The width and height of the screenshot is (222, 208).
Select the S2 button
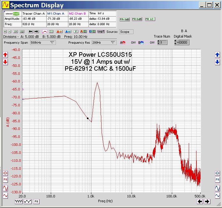tap(22, 32)
